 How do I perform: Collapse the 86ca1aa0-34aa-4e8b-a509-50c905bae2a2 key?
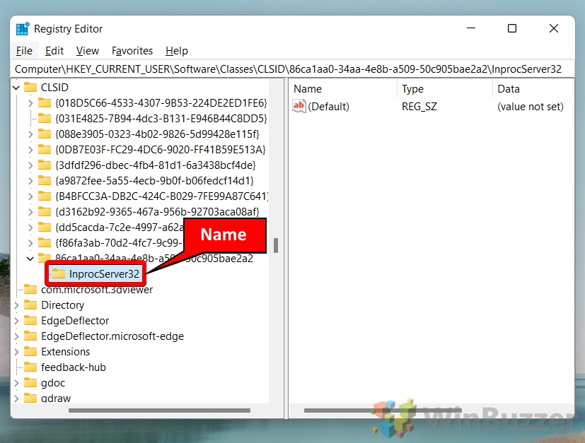tap(30, 258)
